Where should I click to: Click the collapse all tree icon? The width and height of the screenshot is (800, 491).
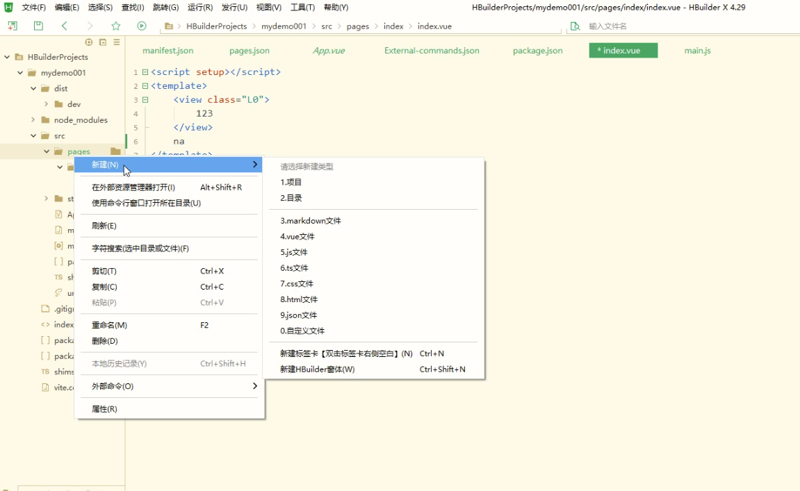[x=103, y=42]
